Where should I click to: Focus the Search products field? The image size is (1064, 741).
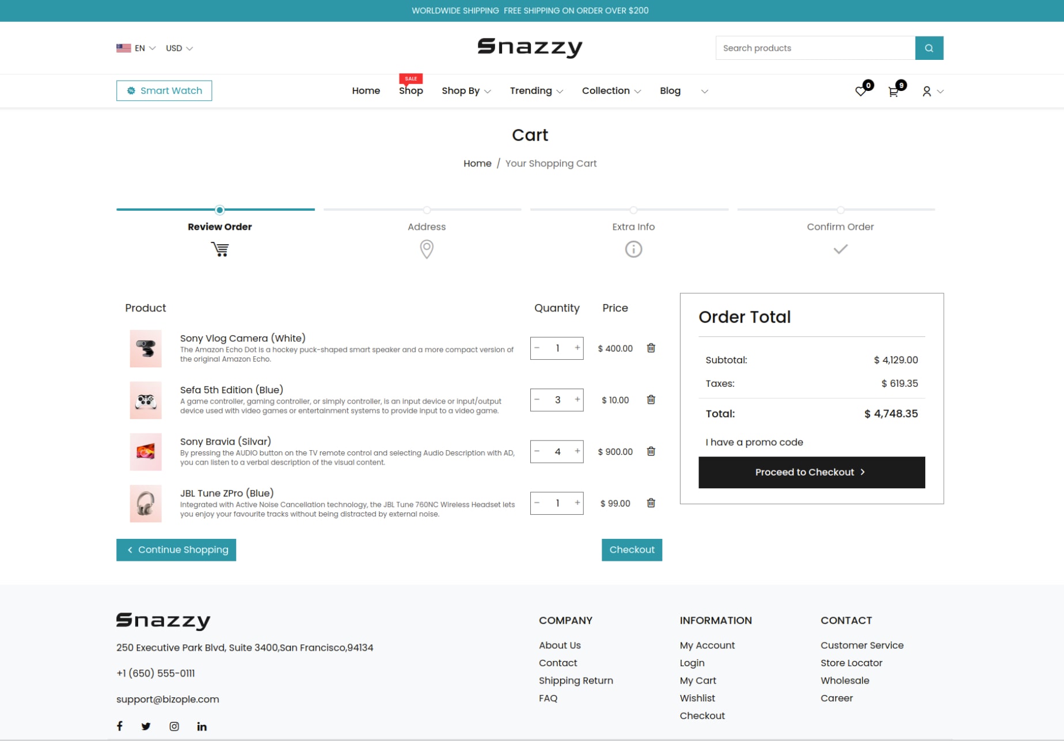[815, 48]
